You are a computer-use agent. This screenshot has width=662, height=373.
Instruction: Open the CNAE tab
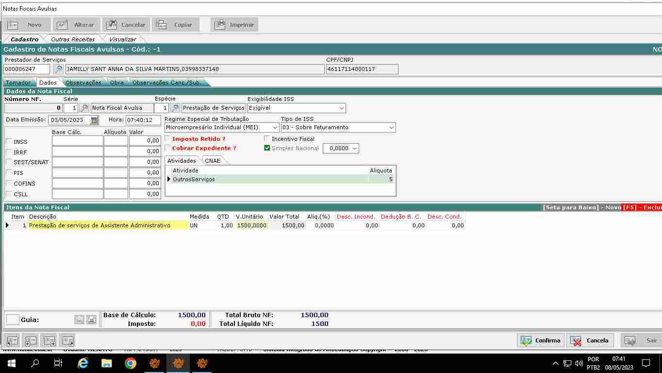(213, 161)
